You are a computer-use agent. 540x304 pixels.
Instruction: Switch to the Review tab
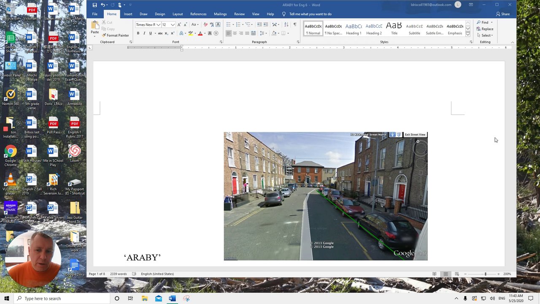pyautogui.click(x=239, y=14)
